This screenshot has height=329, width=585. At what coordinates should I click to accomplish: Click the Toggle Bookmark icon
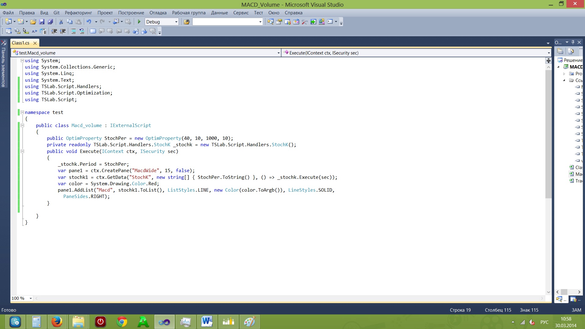[93, 31]
